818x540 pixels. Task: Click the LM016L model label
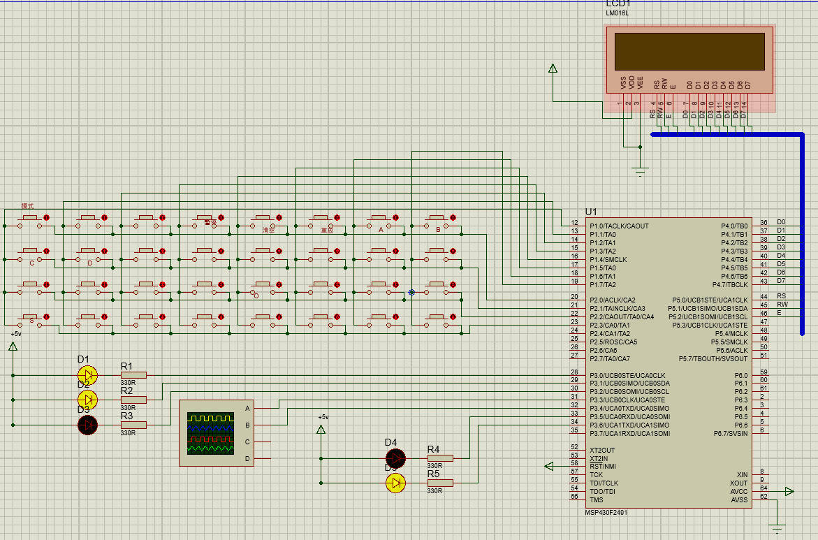pos(617,13)
